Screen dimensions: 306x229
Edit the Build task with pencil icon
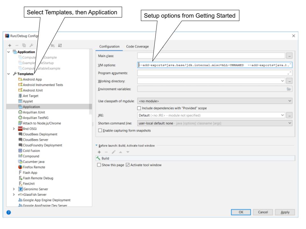[x=113, y=152]
